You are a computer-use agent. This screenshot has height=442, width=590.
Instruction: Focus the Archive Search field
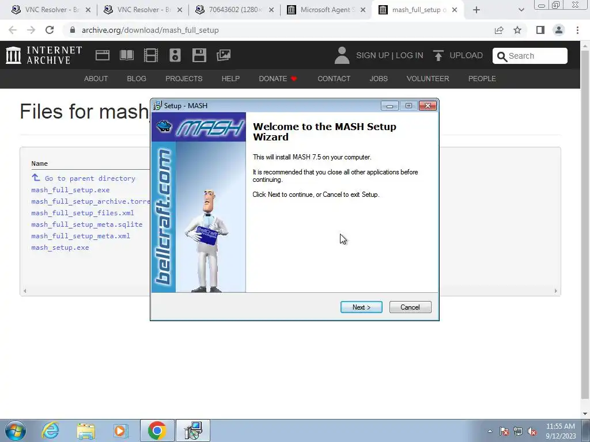(x=530, y=56)
